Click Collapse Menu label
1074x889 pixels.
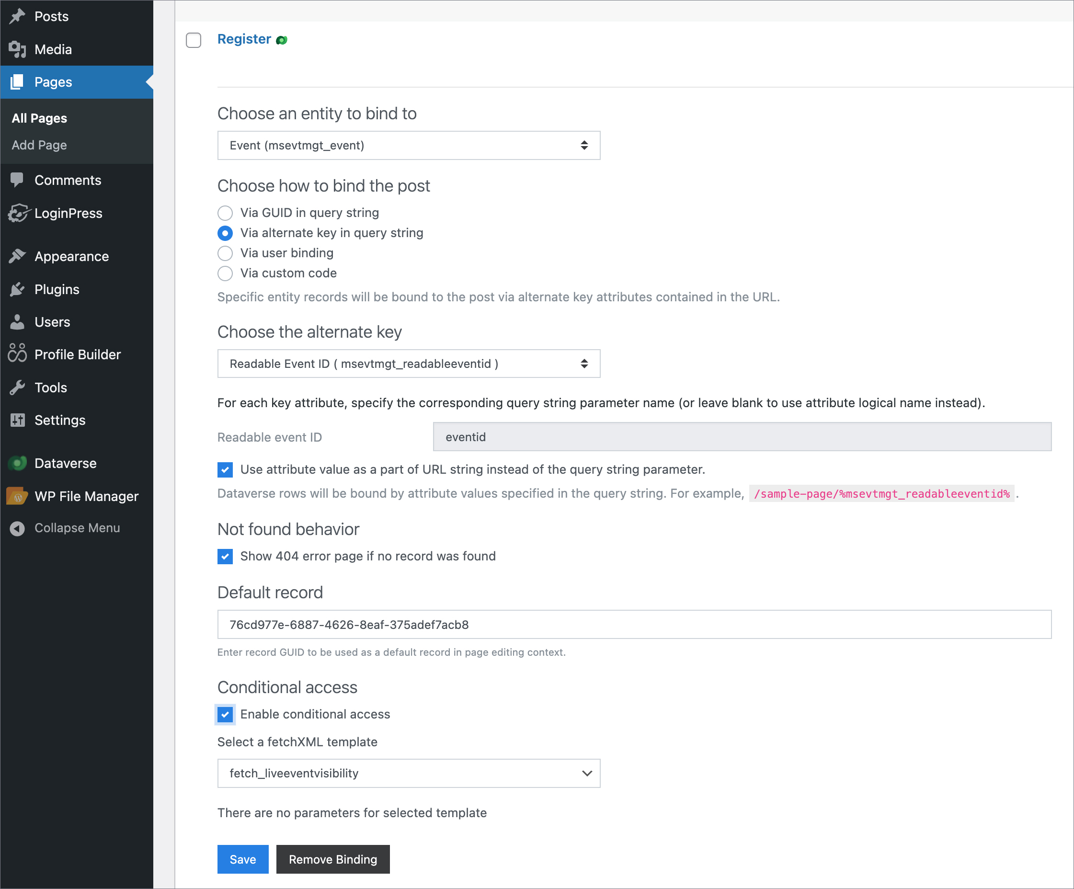point(77,528)
